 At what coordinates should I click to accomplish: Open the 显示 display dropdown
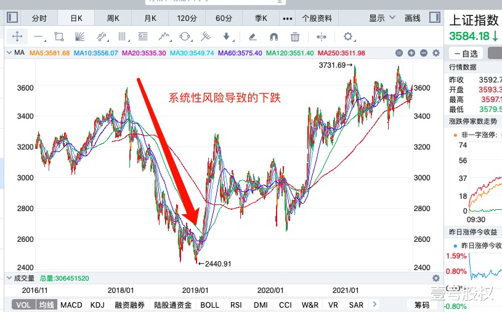(x=383, y=18)
